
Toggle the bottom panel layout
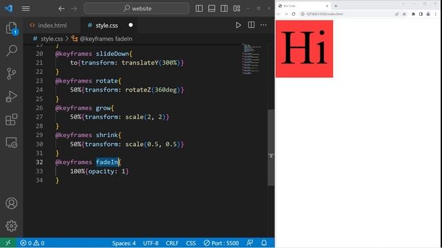point(211,8)
